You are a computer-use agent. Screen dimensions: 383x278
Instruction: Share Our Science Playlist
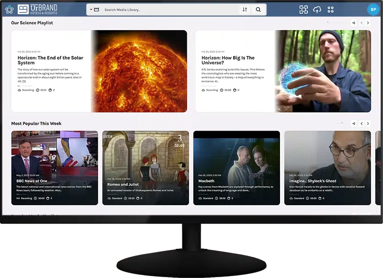point(354,23)
